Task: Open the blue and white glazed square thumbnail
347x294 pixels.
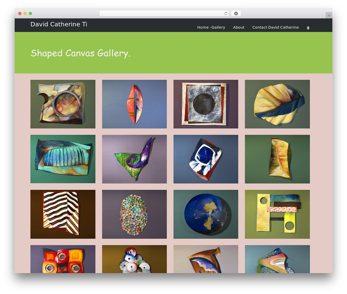Action: [x=206, y=159]
